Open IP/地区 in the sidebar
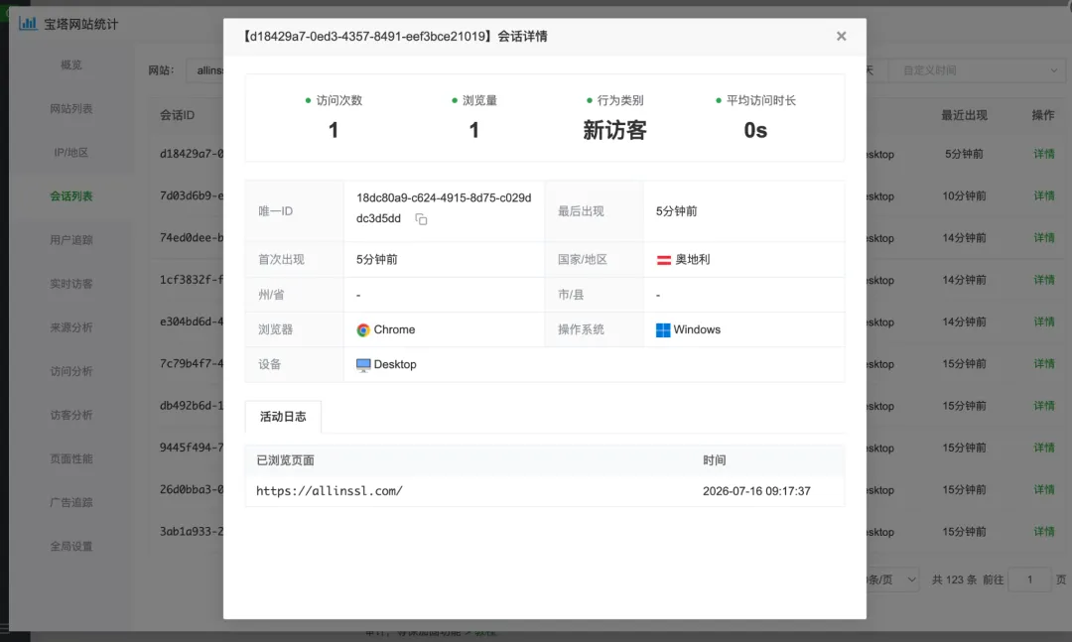 pos(71,153)
